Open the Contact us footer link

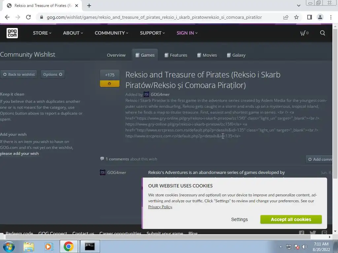pos(83,233)
